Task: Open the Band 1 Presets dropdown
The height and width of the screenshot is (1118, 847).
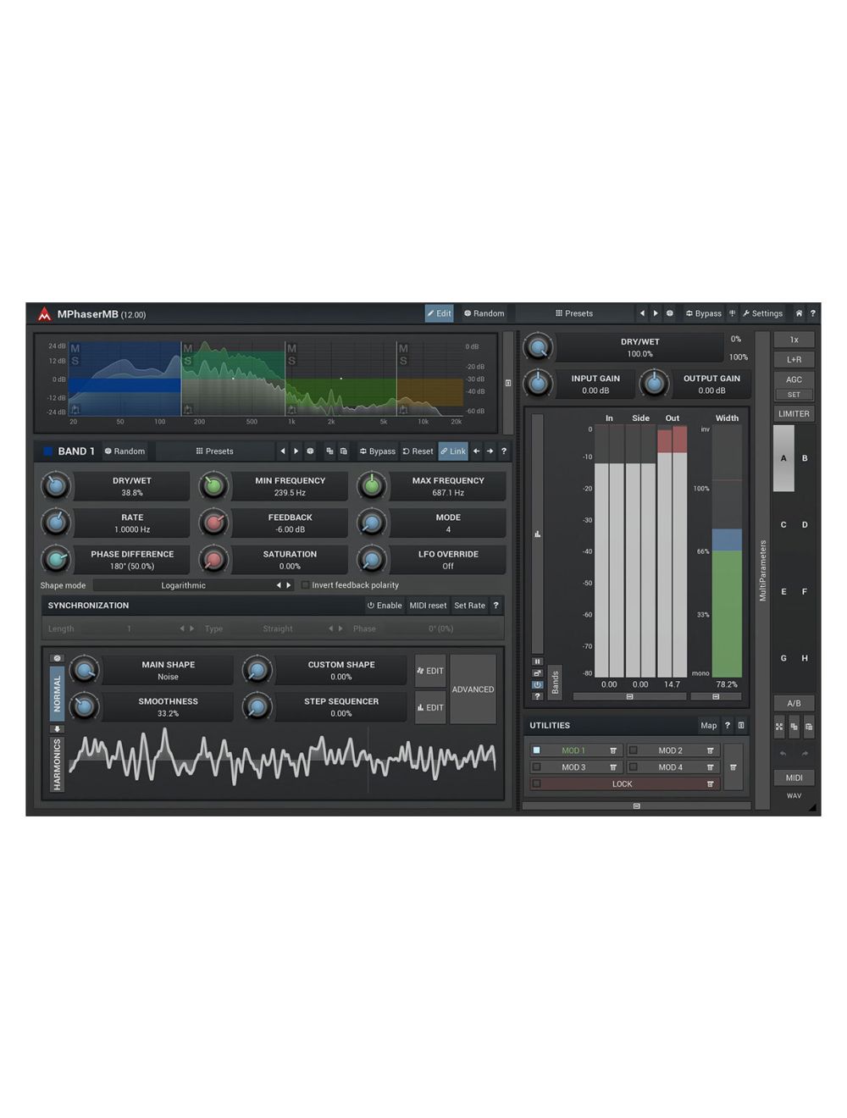Action: coord(215,451)
